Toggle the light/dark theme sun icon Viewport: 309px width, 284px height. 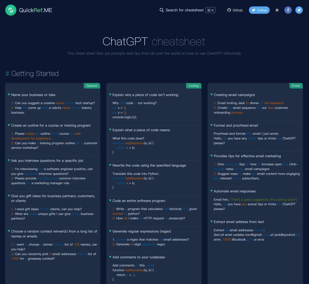(277, 10)
